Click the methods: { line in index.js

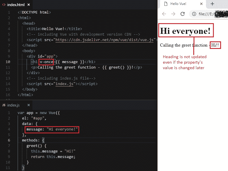33,140
